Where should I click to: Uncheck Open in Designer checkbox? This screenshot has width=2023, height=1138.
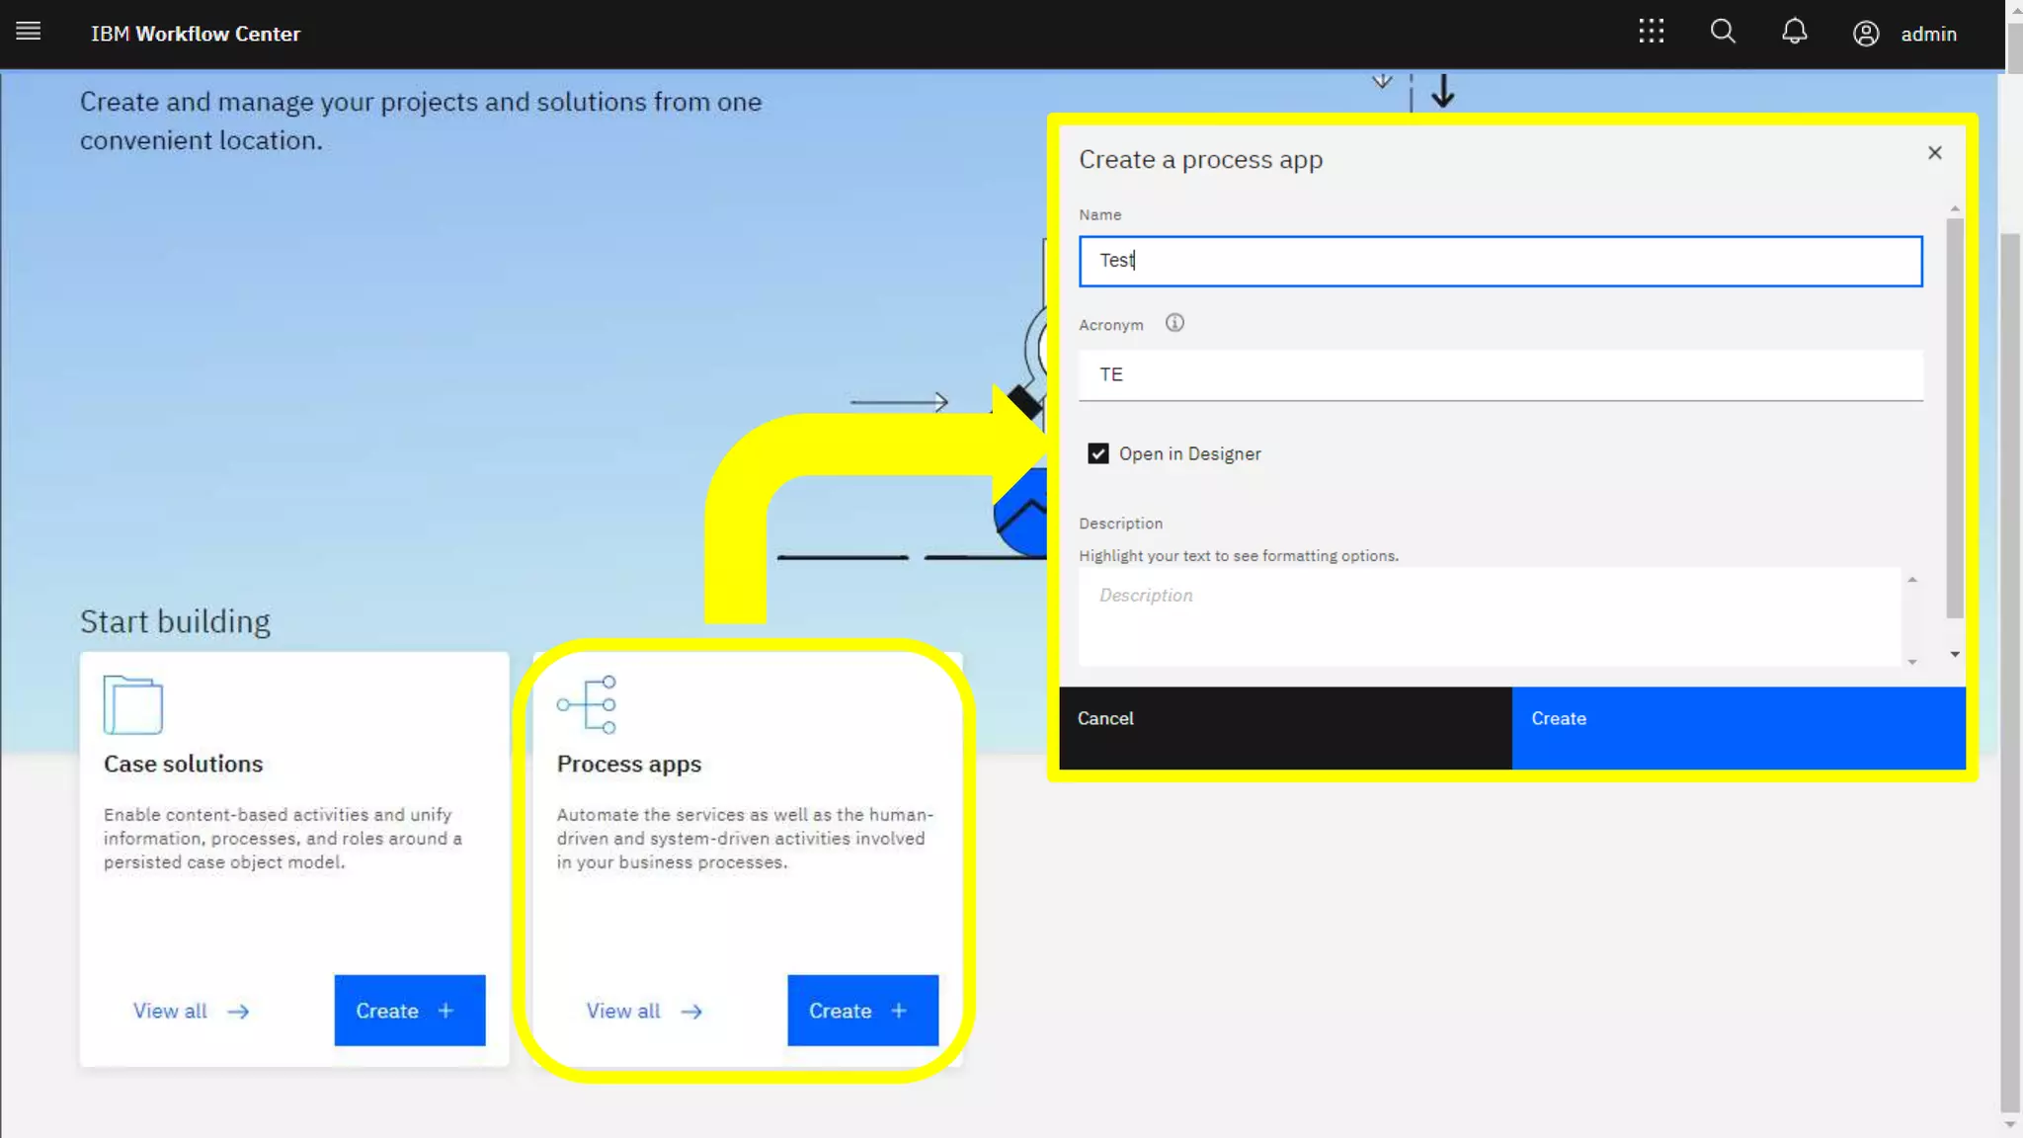(1097, 453)
